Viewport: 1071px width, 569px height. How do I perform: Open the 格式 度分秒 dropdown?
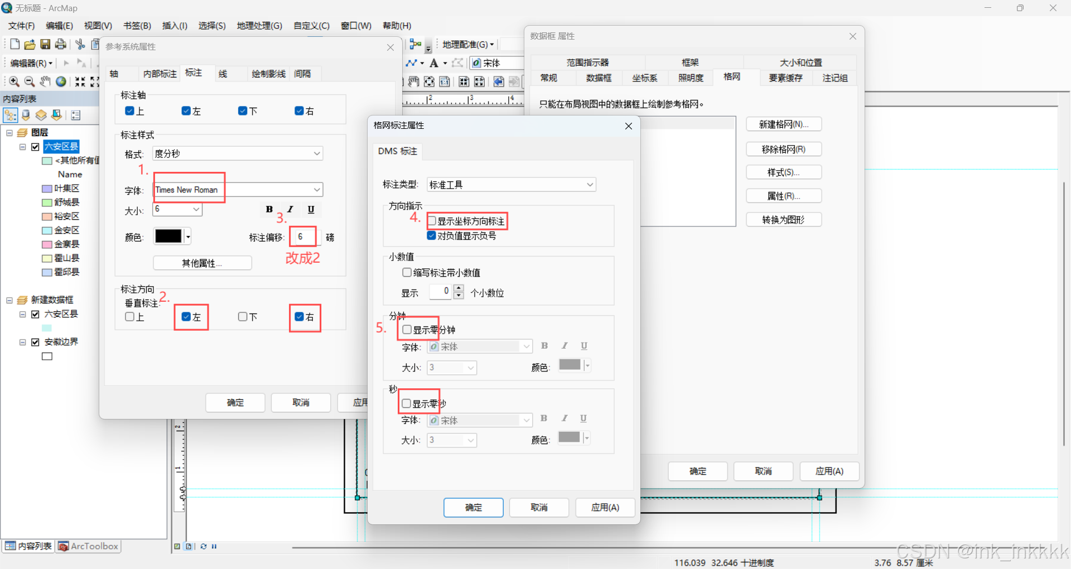pos(317,153)
